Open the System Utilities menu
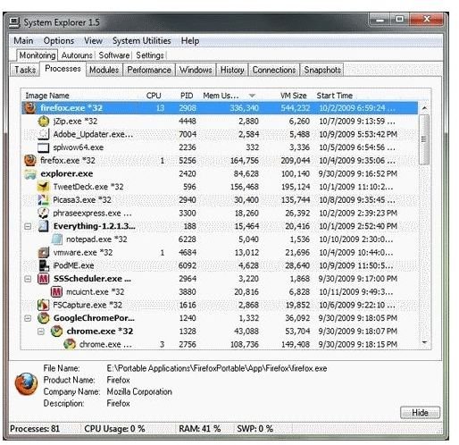Screen dimensions: 459x445 tap(141, 40)
